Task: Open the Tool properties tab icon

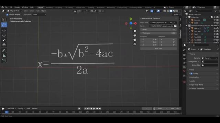Action: click(184, 50)
